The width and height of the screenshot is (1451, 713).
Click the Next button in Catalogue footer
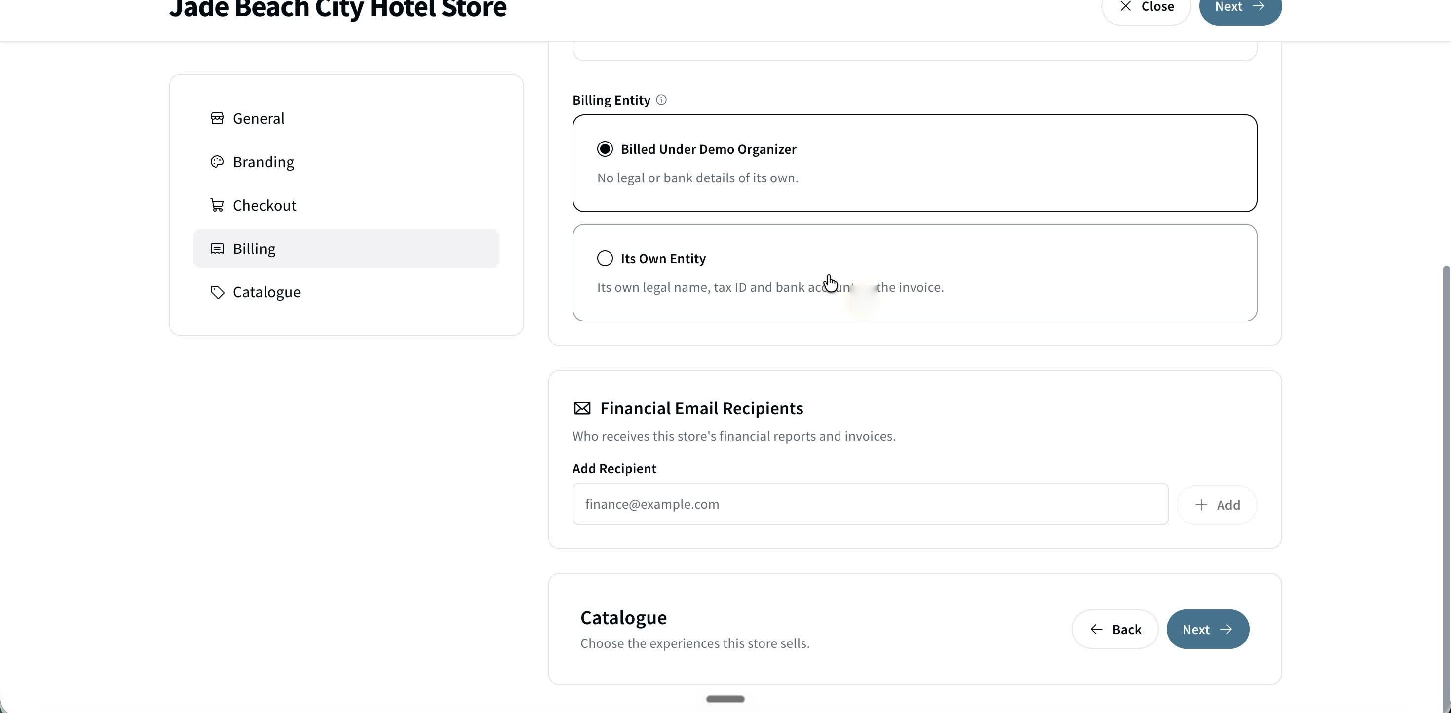click(x=1208, y=629)
